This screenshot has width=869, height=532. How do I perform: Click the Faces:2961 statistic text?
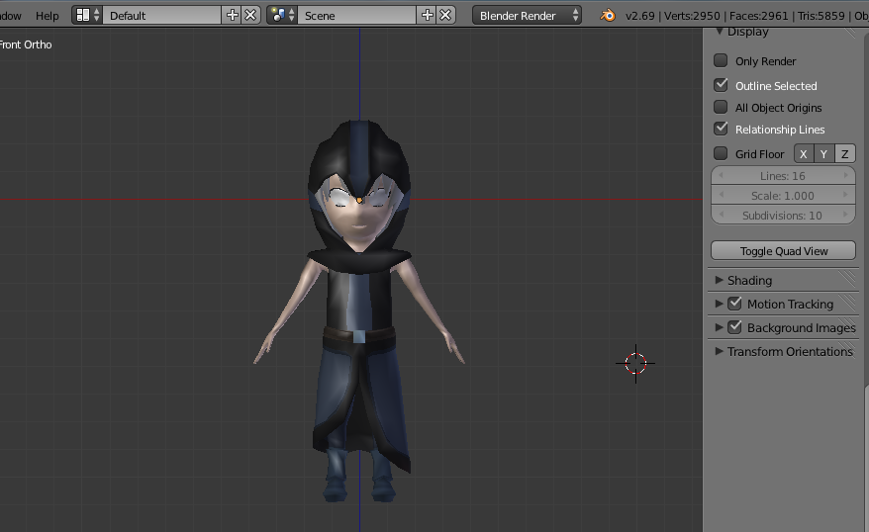759,16
